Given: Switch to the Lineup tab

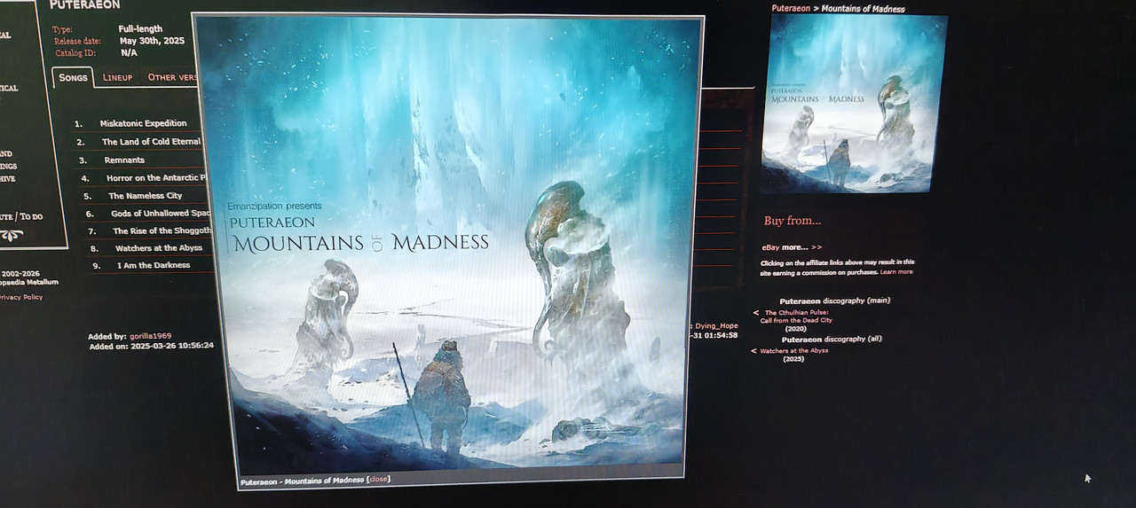Looking at the screenshot, I should [117, 77].
